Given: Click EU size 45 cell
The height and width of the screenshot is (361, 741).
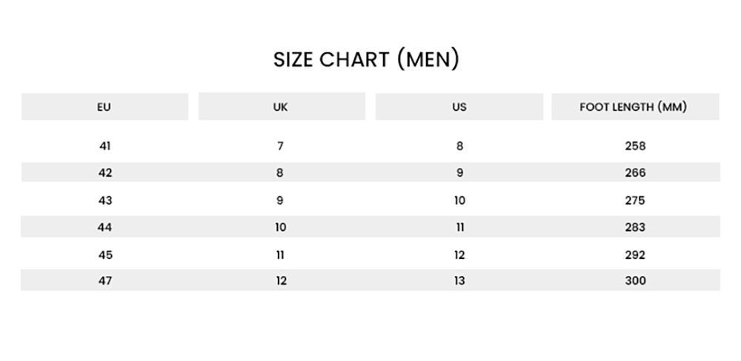Looking at the screenshot, I should (x=105, y=254).
